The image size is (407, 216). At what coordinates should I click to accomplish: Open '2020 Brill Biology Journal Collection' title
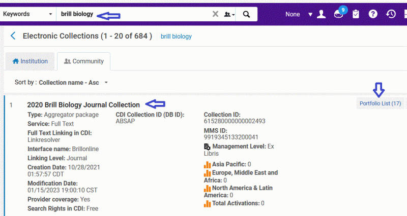tap(83, 105)
